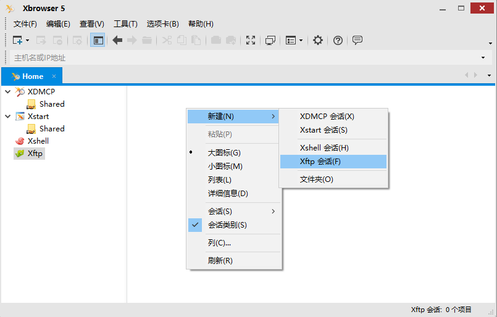The height and width of the screenshot is (317, 497).
Task: Click the Help question mark icon
Action: tap(338, 40)
